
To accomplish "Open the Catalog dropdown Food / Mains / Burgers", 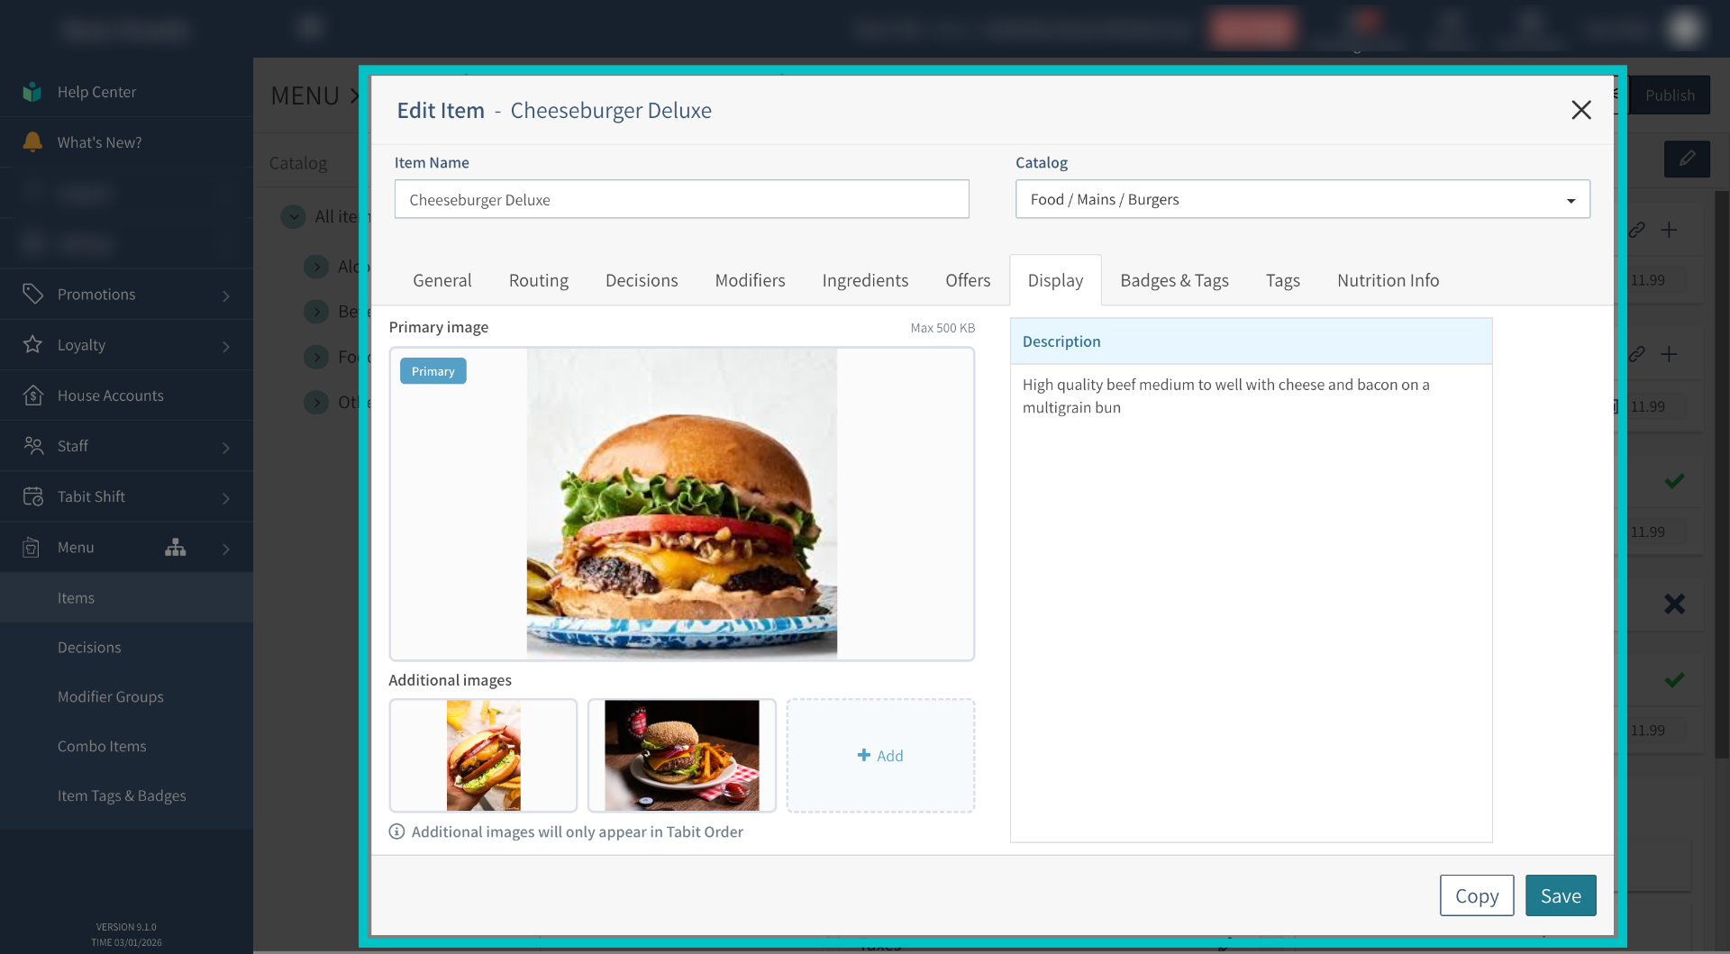I will tap(1302, 199).
